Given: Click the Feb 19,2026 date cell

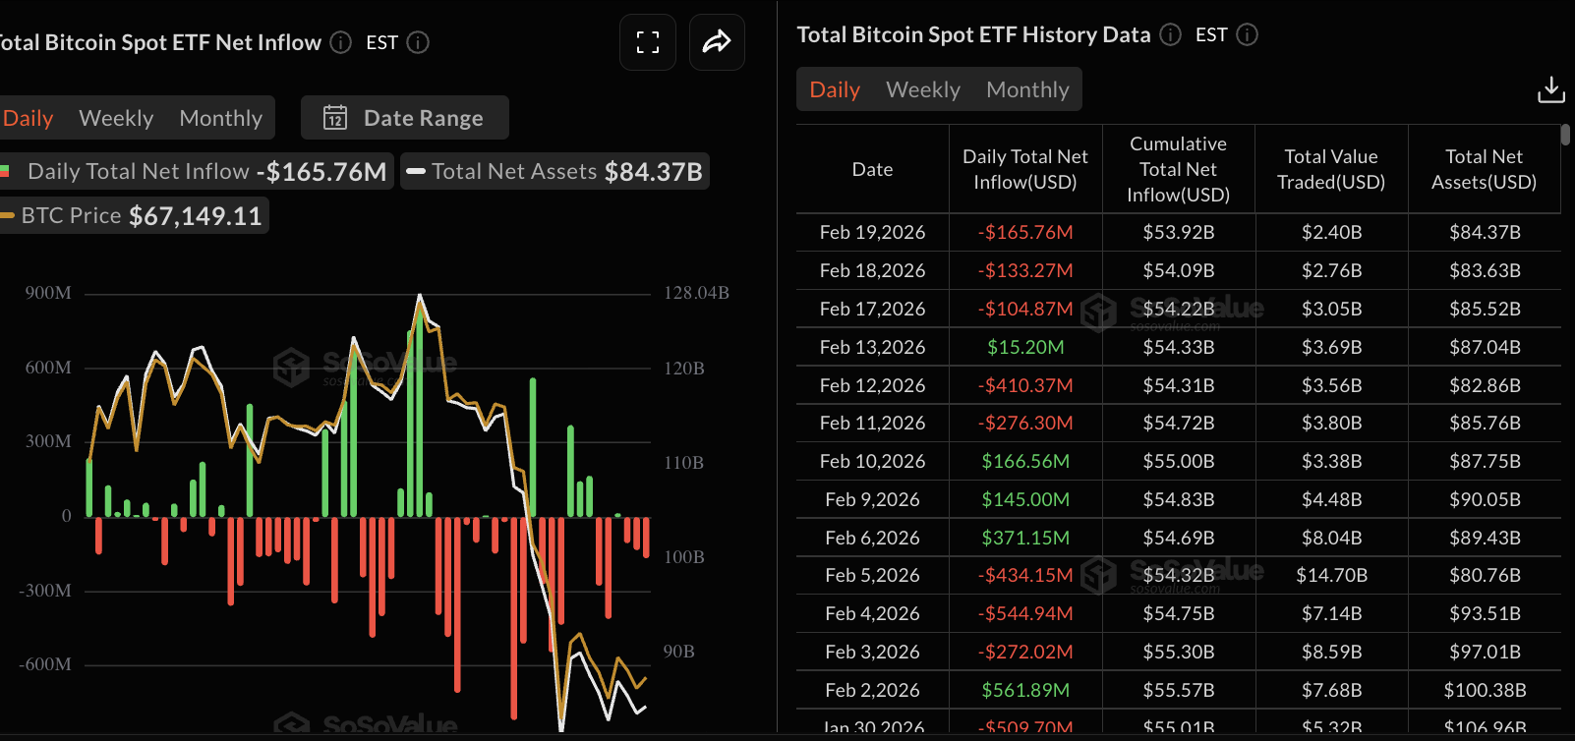Looking at the screenshot, I should [x=871, y=231].
